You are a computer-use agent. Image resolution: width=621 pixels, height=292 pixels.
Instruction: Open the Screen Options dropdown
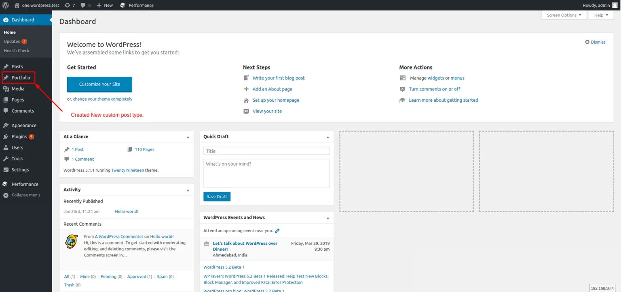click(x=564, y=15)
